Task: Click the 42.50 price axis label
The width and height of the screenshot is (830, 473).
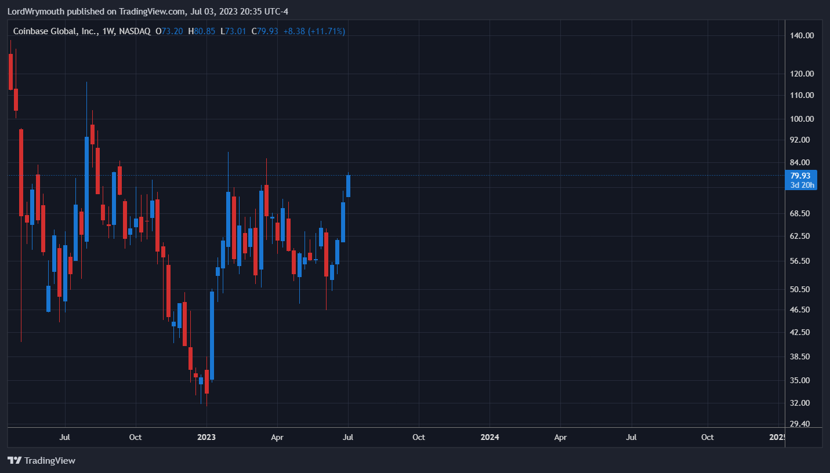Action: tap(800, 332)
